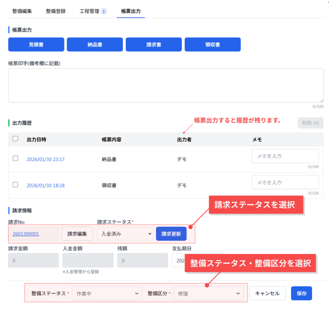Open the 整備登録 tab

tap(56, 11)
